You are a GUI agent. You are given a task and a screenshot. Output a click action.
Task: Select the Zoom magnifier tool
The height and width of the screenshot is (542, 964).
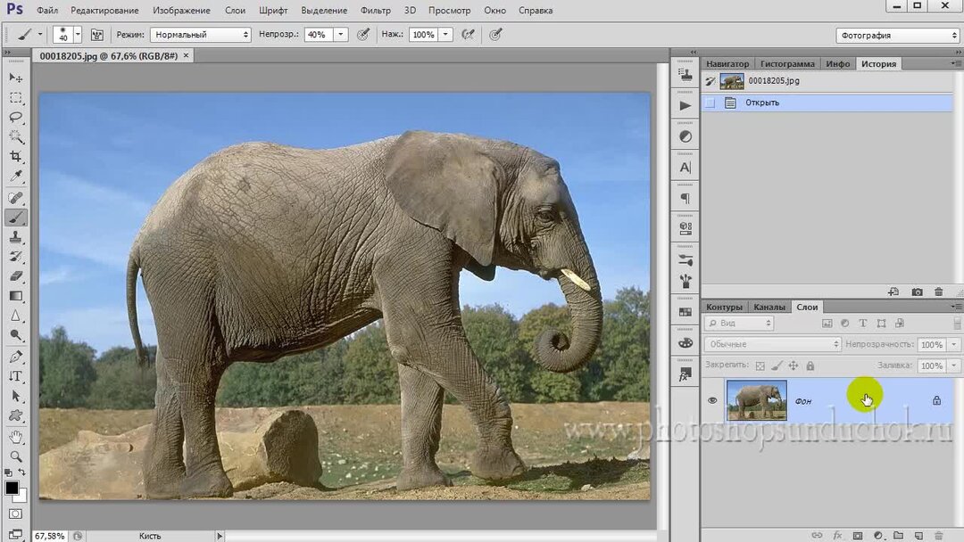(16, 456)
